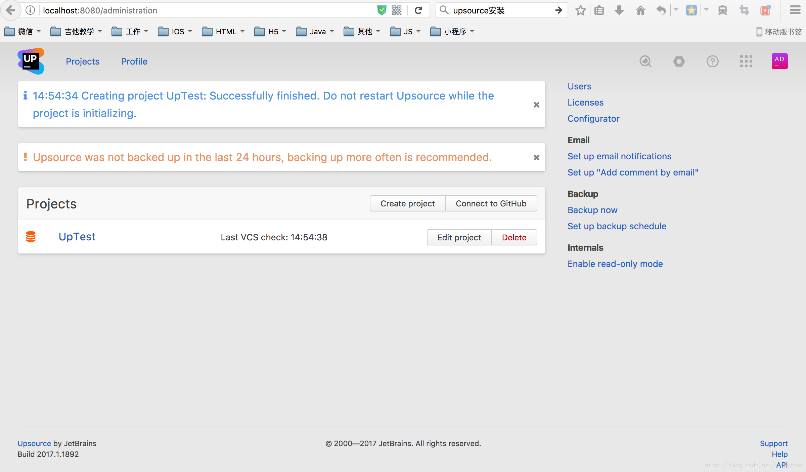
Task: Expand the 小程序 bookmarks folder
Action: tap(452, 32)
